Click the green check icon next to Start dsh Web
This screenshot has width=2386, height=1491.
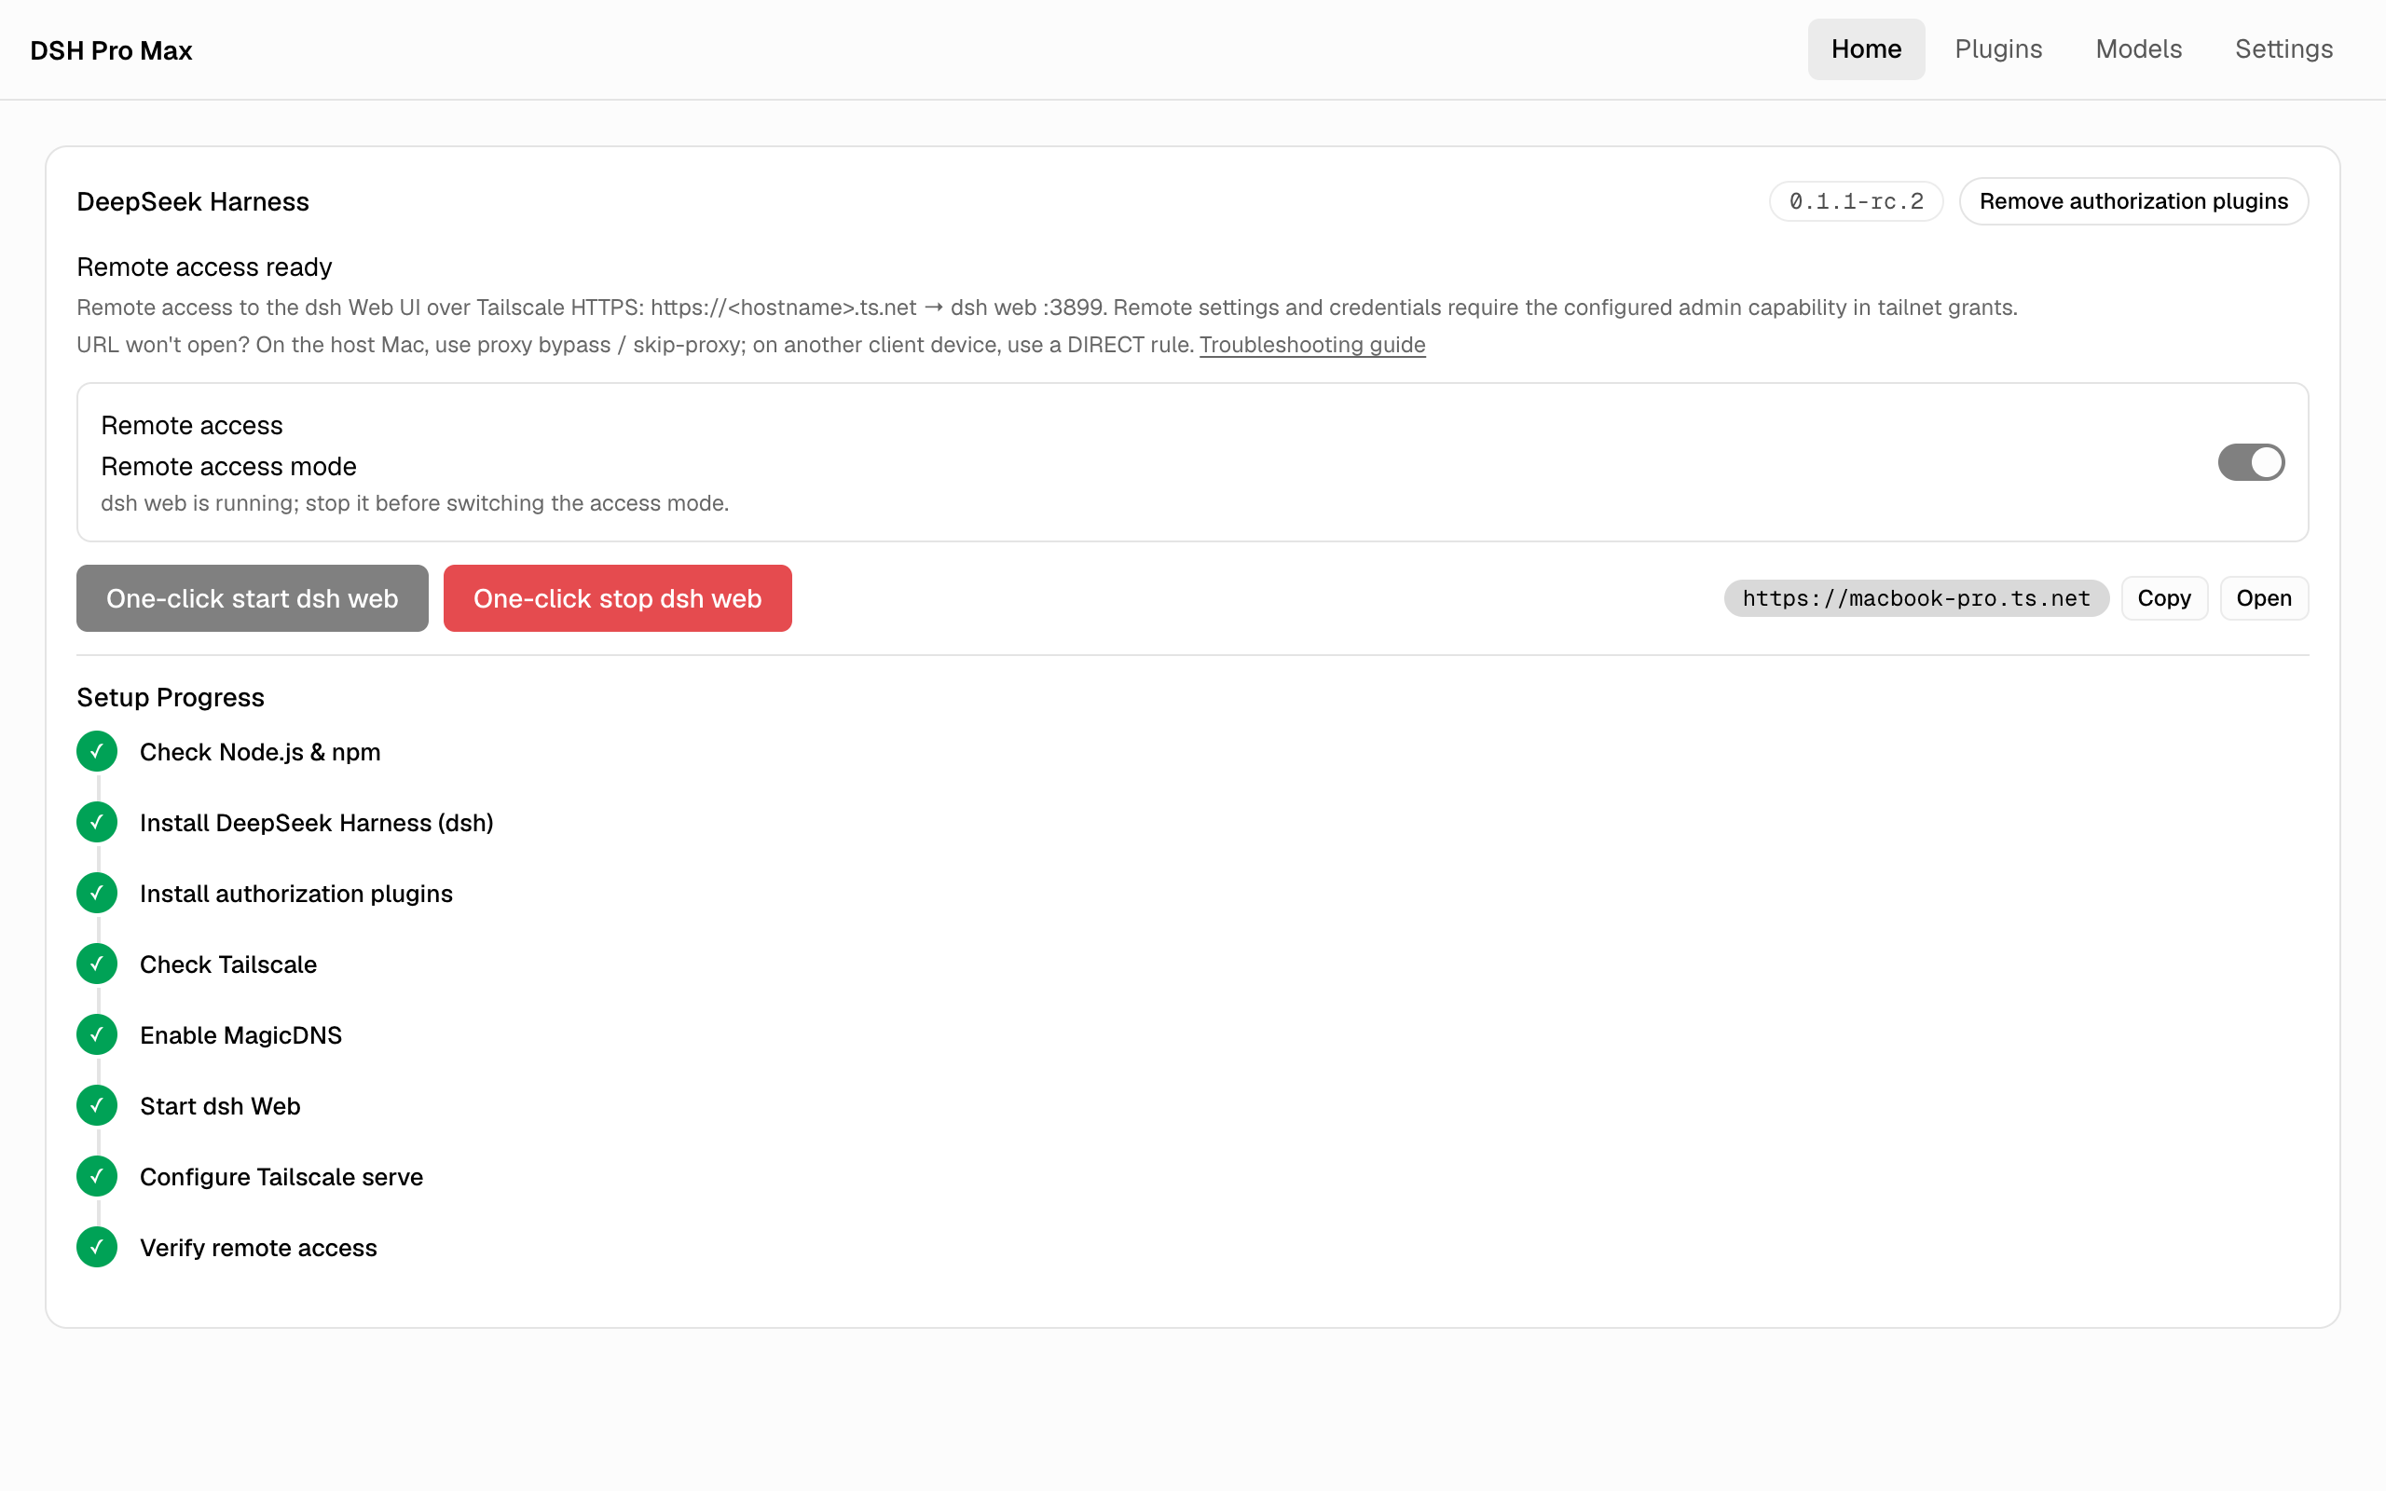point(97,1105)
